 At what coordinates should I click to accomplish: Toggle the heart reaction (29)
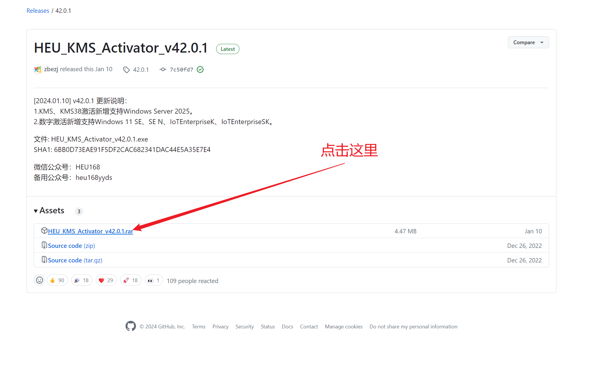tap(106, 280)
